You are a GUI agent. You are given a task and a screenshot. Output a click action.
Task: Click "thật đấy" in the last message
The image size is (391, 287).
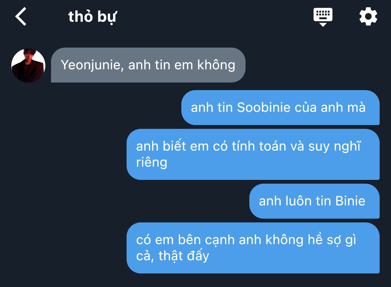184,255
